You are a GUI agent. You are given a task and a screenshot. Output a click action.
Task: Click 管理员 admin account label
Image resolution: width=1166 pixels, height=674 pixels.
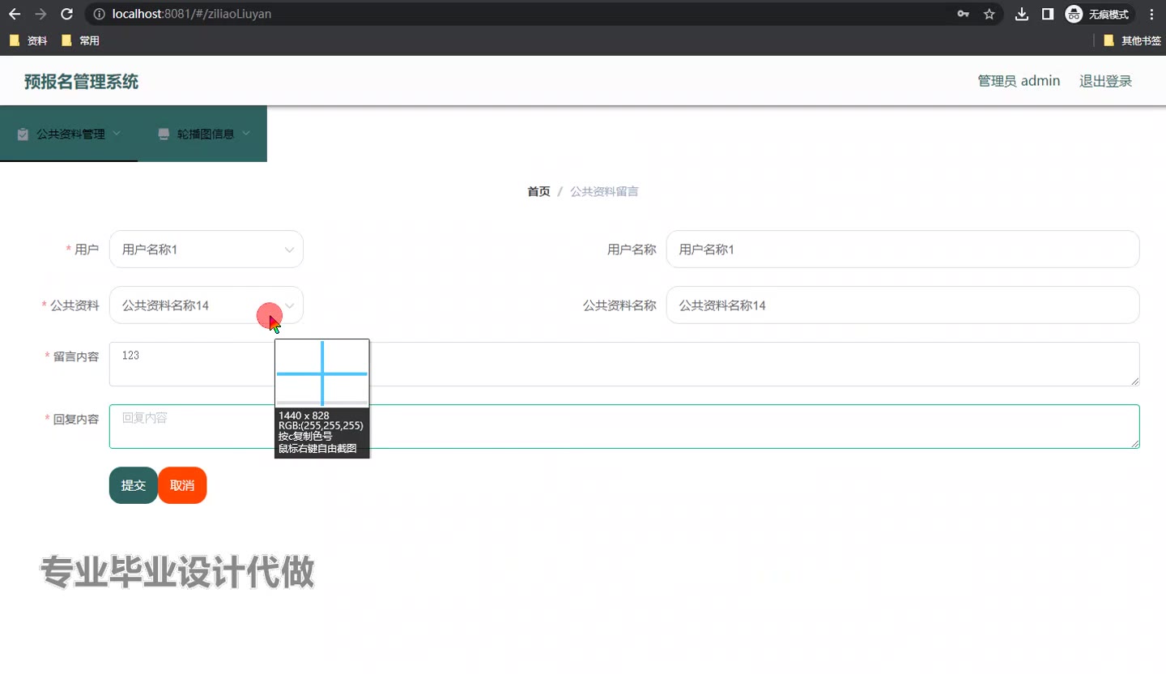coord(1019,81)
